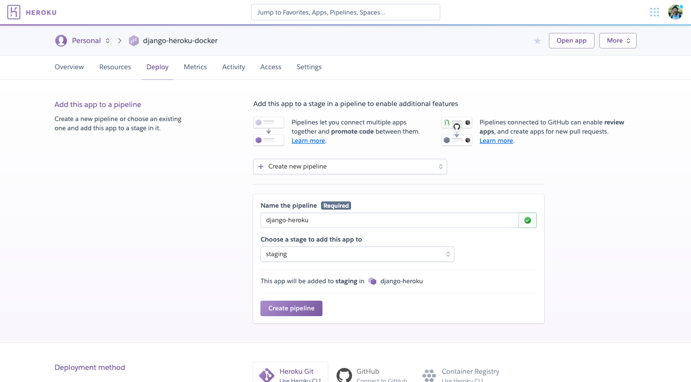The image size is (691, 382).
Task: Favorite this app with the star icon
Action: coord(537,41)
